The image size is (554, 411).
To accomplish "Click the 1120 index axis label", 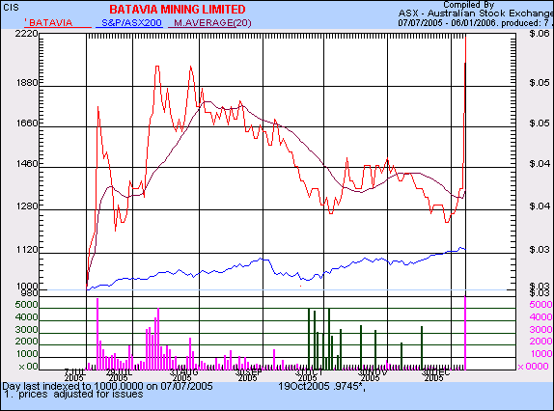I will pos(26,250).
